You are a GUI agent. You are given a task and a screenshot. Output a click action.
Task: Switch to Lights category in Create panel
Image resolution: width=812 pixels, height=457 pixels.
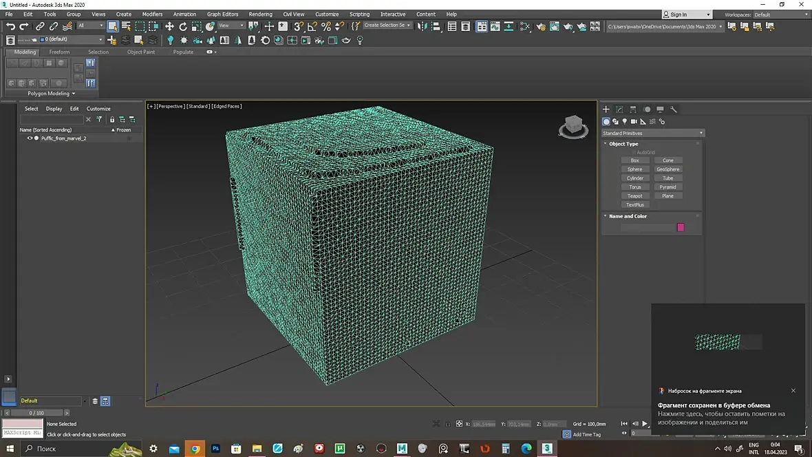625,122
